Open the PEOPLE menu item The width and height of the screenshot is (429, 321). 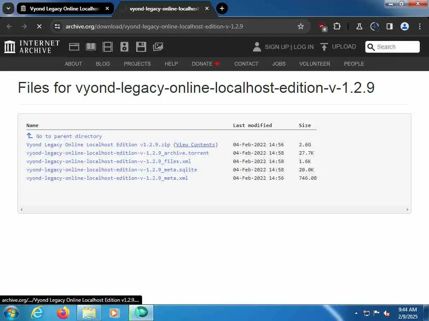pos(354,64)
